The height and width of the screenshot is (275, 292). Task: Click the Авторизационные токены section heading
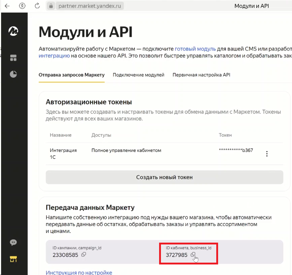point(89,102)
